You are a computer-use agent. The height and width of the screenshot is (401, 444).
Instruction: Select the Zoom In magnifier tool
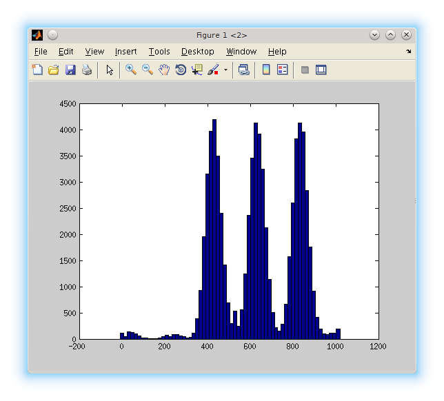[130, 70]
